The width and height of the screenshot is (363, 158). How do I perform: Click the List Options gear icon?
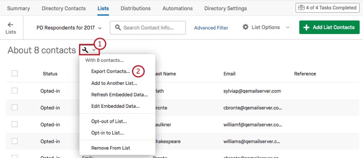246,27
